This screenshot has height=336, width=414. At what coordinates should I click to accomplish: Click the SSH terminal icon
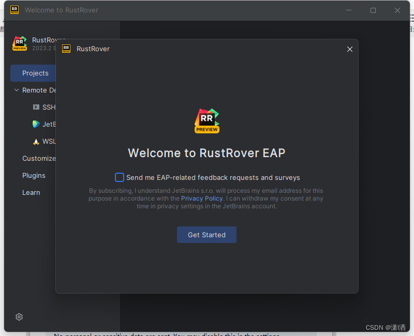pos(36,107)
